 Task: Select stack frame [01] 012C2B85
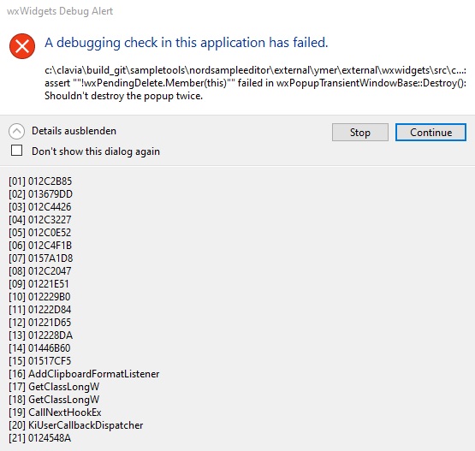[40, 181]
